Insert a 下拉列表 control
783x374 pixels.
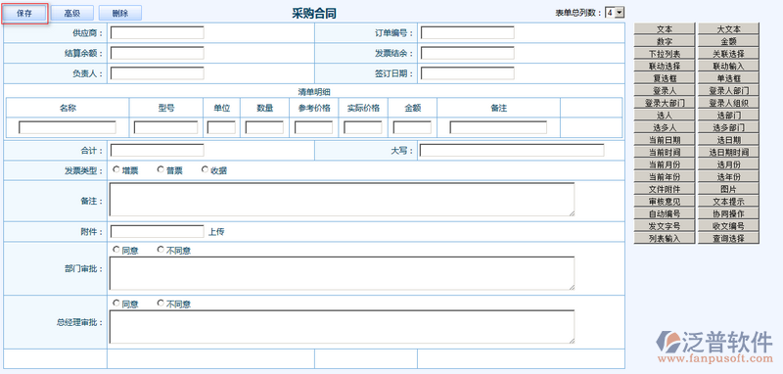(x=665, y=54)
